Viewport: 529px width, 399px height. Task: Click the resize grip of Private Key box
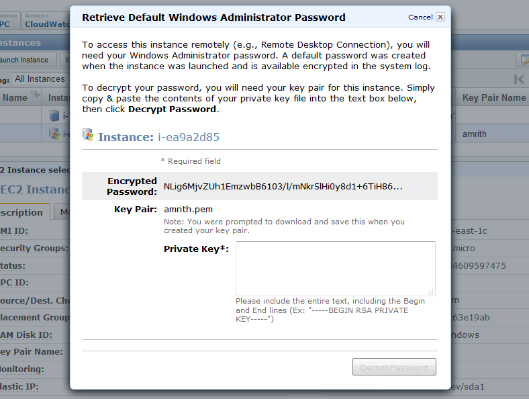(x=431, y=292)
